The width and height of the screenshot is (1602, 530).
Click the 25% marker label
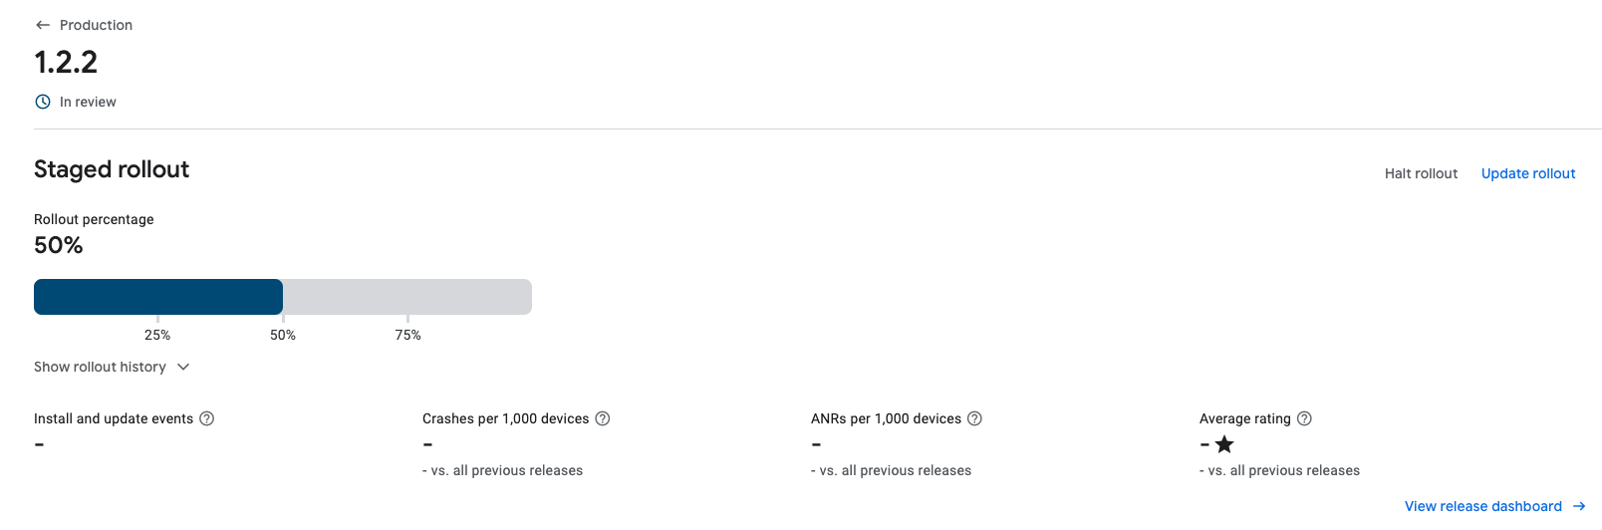157,335
